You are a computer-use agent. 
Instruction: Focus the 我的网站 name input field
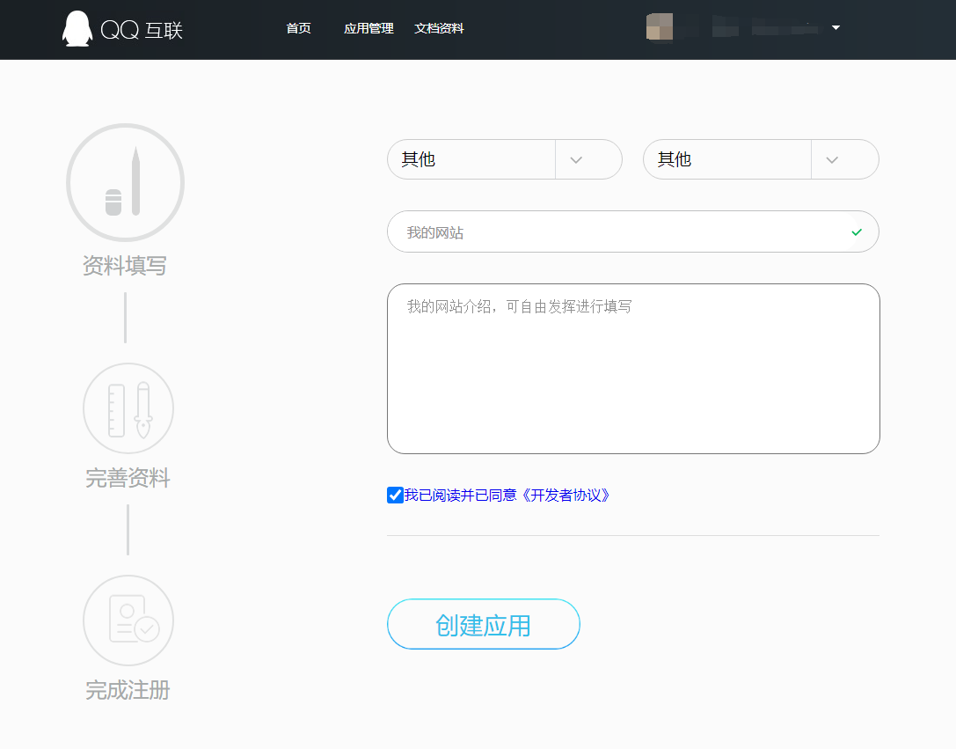(616, 232)
